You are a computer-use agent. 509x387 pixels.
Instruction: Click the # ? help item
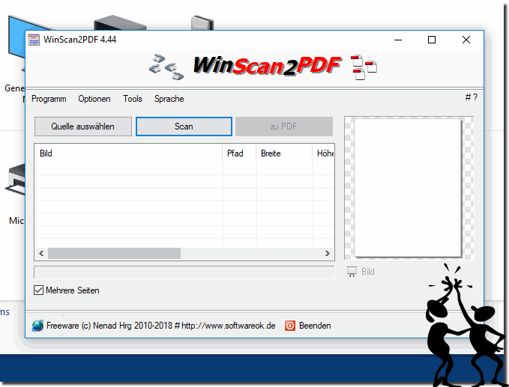tap(472, 97)
